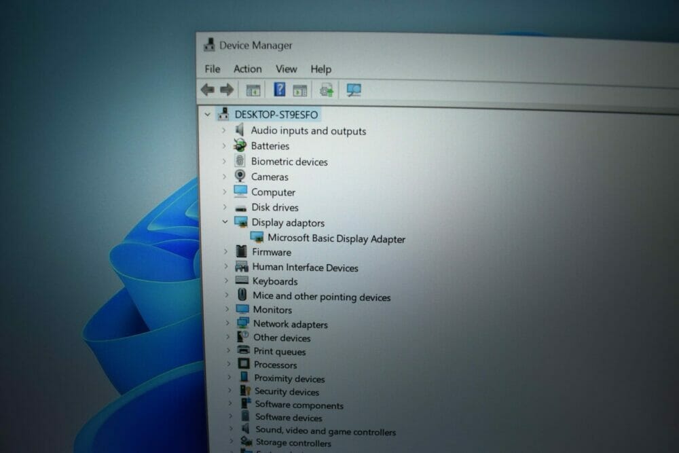Select the Software devices label
This screenshot has height=453, width=679.
coord(289,418)
